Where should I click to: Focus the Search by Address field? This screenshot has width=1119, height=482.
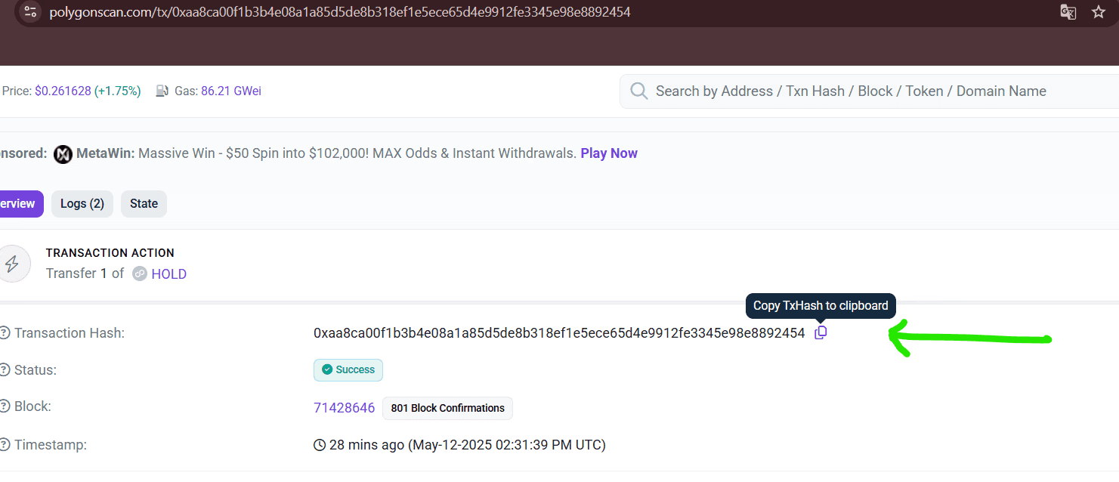click(869, 91)
